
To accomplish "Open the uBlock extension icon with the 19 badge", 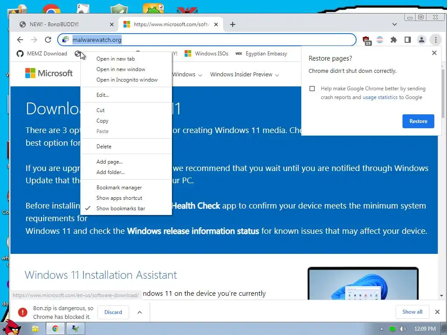I will point(366,40).
